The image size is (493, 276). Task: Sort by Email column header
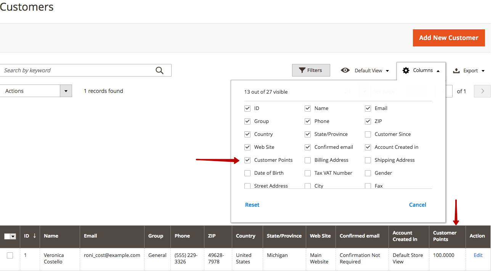click(x=112, y=236)
